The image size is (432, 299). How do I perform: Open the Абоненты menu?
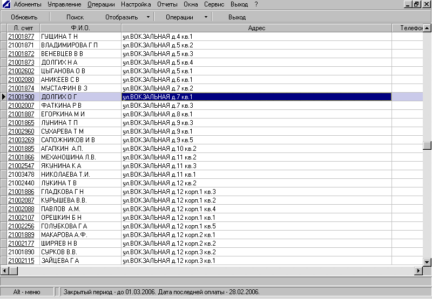pos(28,4)
